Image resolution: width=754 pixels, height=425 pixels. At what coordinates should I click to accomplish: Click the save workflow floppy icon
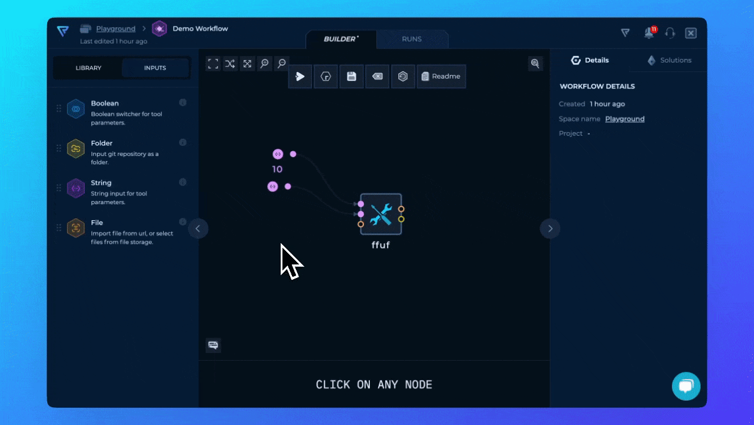(x=352, y=76)
